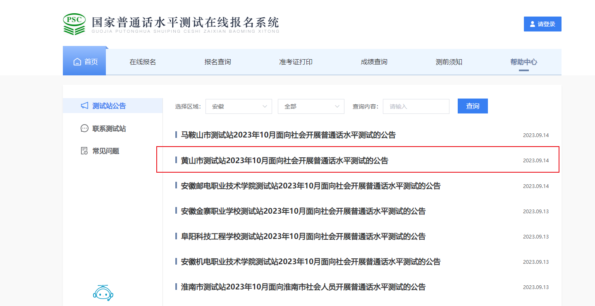
Task: Click the 选择区域 label
Action: 188,106
